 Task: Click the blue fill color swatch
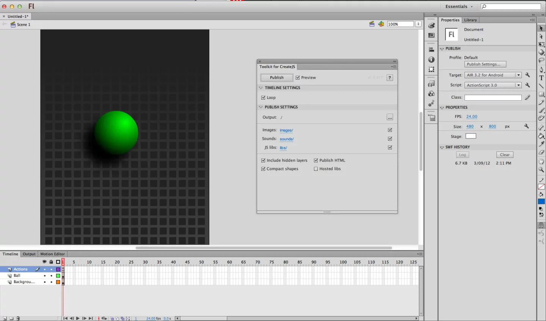click(x=541, y=201)
